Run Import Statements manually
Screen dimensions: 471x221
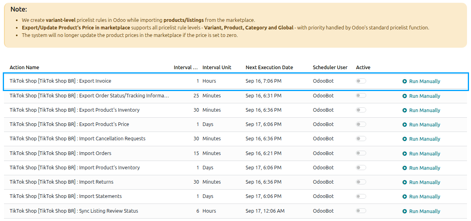point(422,197)
